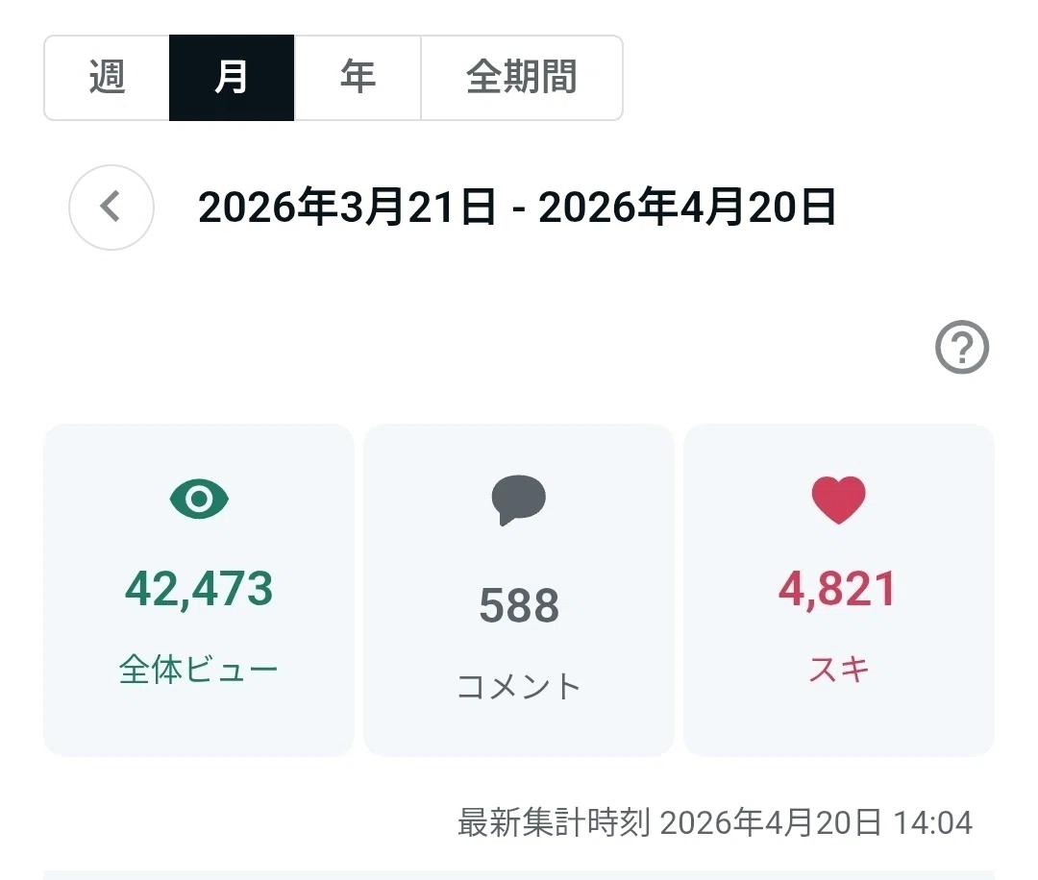Click the コメント label
Image resolution: width=1038 pixels, height=880 pixels.
click(519, 686)
